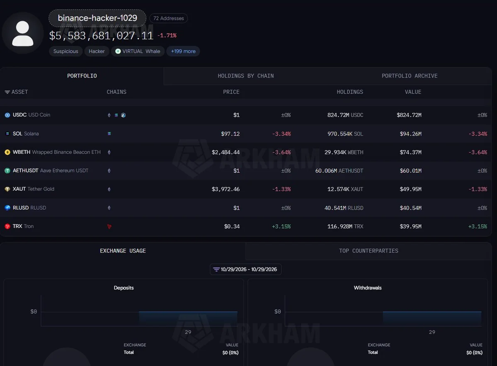Expand the 72 Addresses list

click(169, 18)
